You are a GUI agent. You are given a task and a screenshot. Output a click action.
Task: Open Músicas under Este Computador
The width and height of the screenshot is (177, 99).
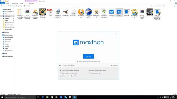tap(7, 46)
